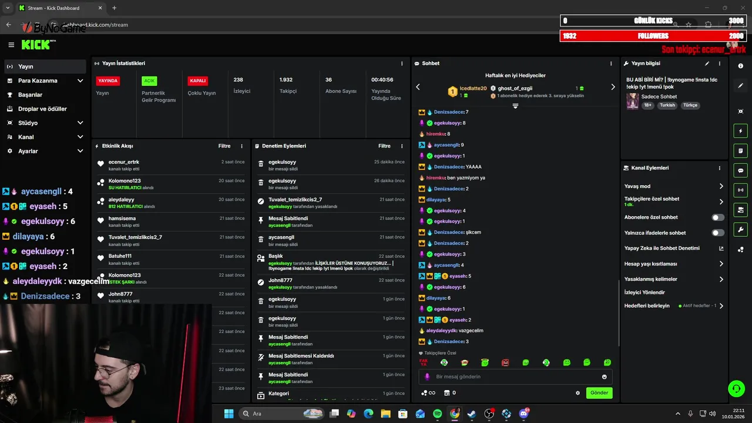The width and height of the screenshot is (752, 423).
Task: Show previous gifter with the left arrow
Action: coord(418,87)
